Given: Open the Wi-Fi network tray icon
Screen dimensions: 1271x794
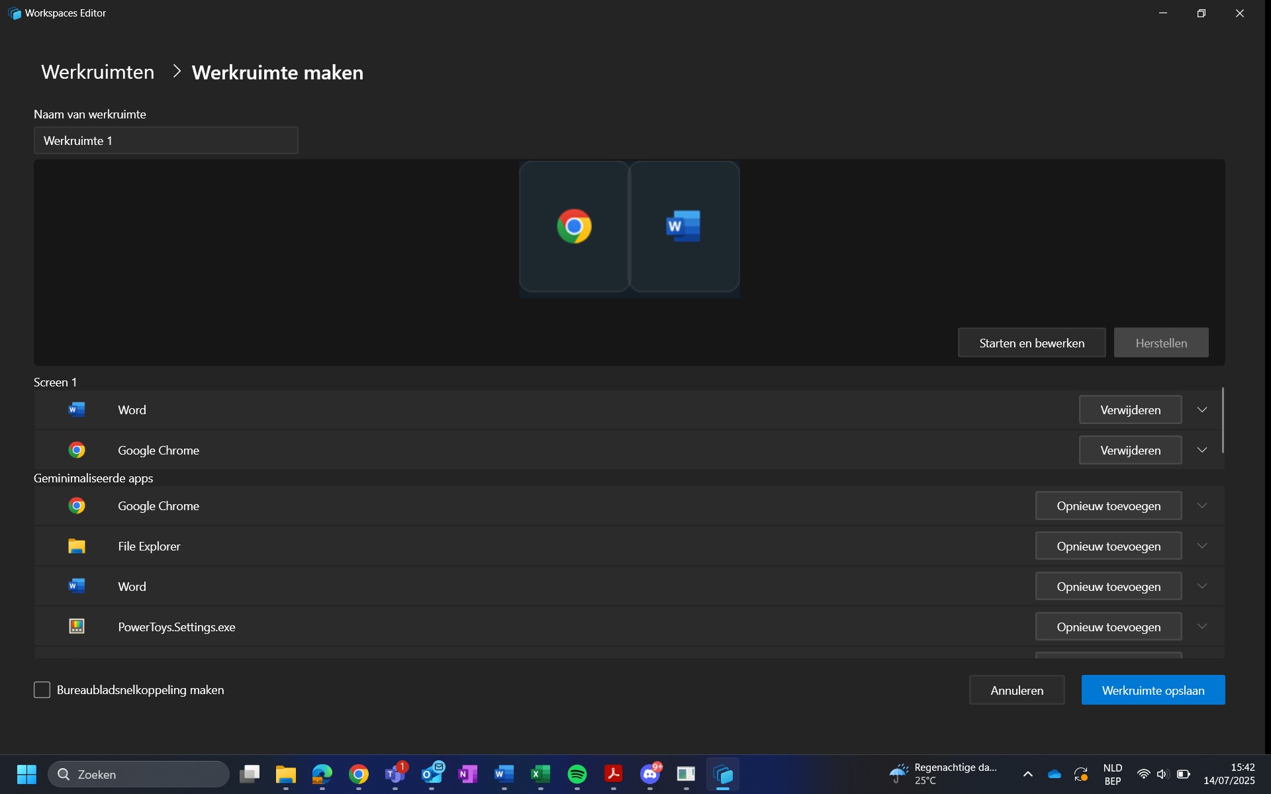Looking at the screenshot, I should click(1143, 774).
